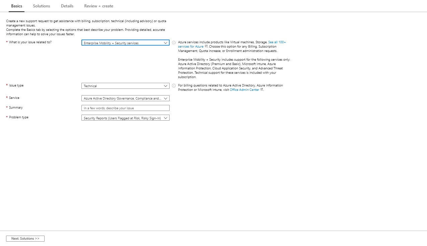Switch to the Solutions tab

pos(42,6)
